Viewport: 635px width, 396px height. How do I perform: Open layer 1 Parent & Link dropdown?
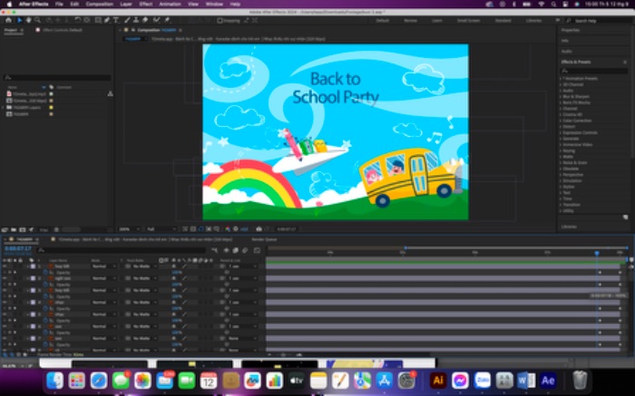point(243,266)
